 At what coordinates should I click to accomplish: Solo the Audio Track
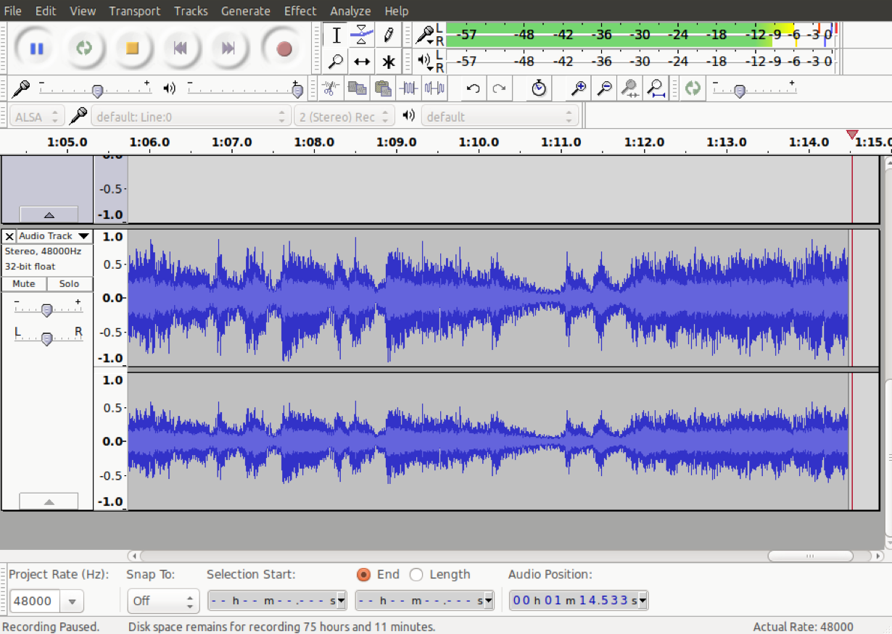(69, 283)
